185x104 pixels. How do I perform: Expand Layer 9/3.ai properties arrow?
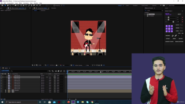8,75
